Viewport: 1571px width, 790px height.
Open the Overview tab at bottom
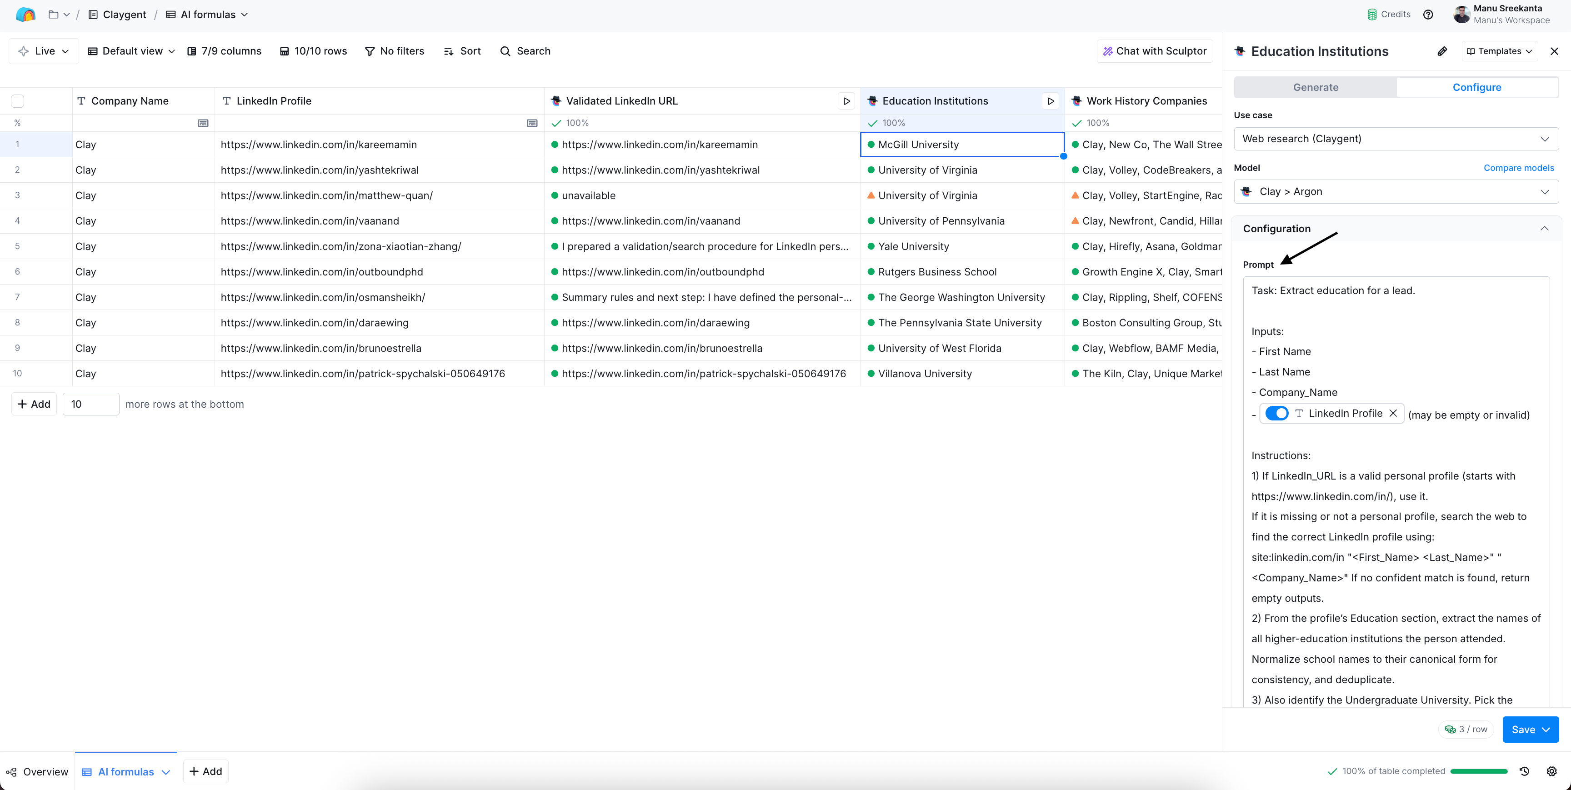pyautogui.click(x=38, y=772)
